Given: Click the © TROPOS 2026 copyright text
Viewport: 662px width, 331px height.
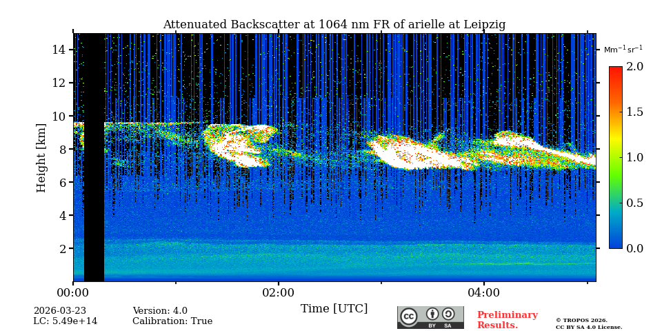Looking at the screenshot, I should coord(581,320).
